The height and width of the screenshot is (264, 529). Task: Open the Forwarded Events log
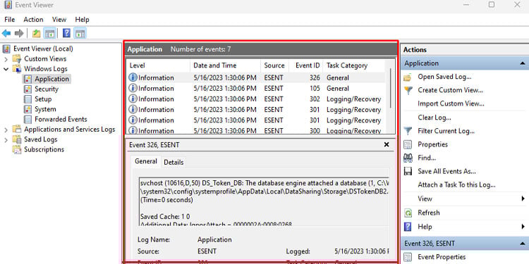[x=61, y=120]
